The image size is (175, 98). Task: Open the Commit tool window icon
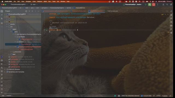point(2,15)
